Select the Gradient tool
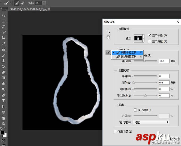 click(x=3, y=78)
